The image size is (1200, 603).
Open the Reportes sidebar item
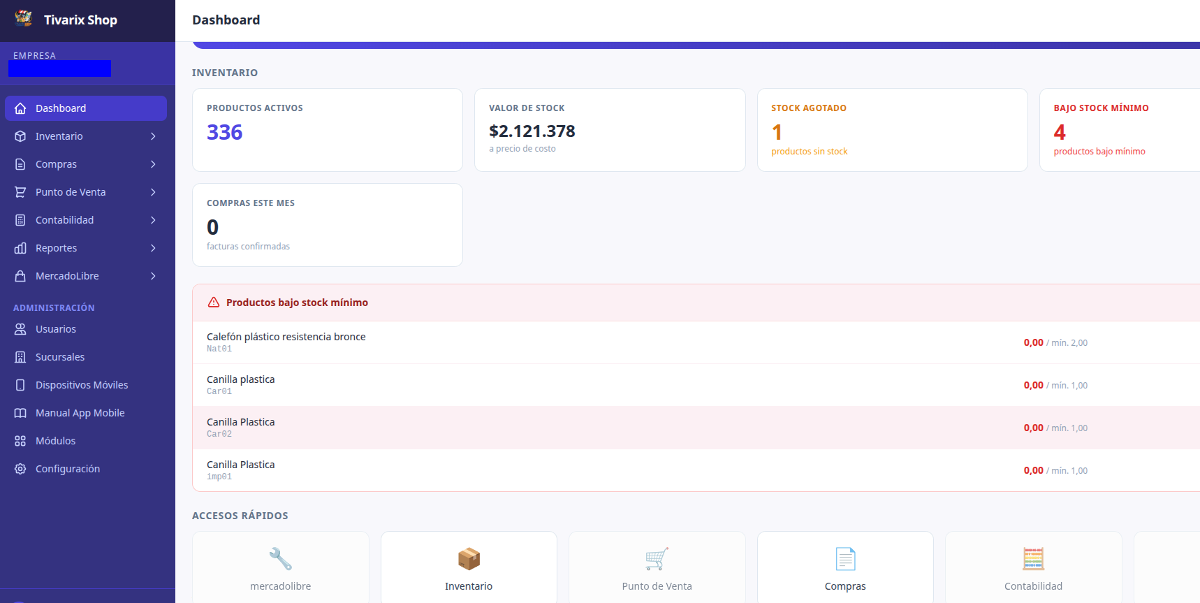tap(86, 248)
